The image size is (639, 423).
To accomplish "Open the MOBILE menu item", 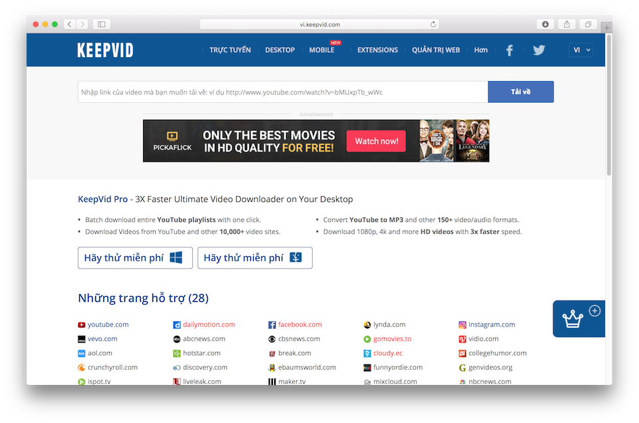I will pyautogui.click(x=321, y=50).
